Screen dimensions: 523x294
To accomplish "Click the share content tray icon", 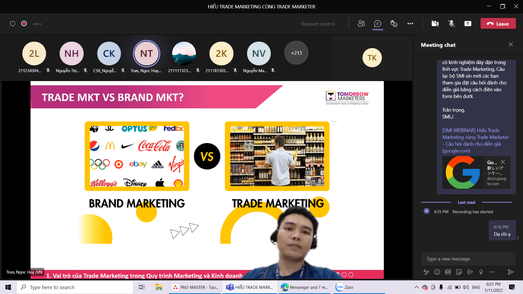I will click(x=468, y=23).
